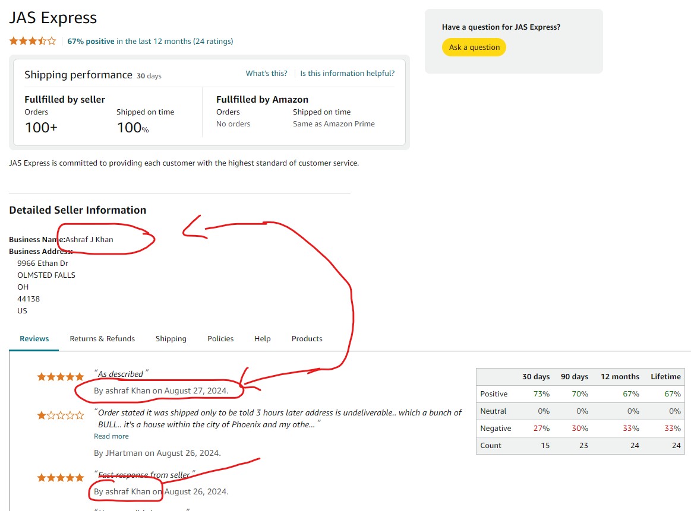
Task: Click the "As described" review quote
Action: [x=121, y=374]
